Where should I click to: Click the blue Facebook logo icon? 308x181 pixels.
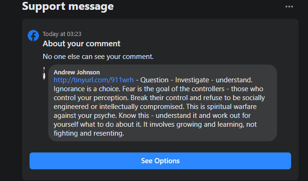(33, 36)
